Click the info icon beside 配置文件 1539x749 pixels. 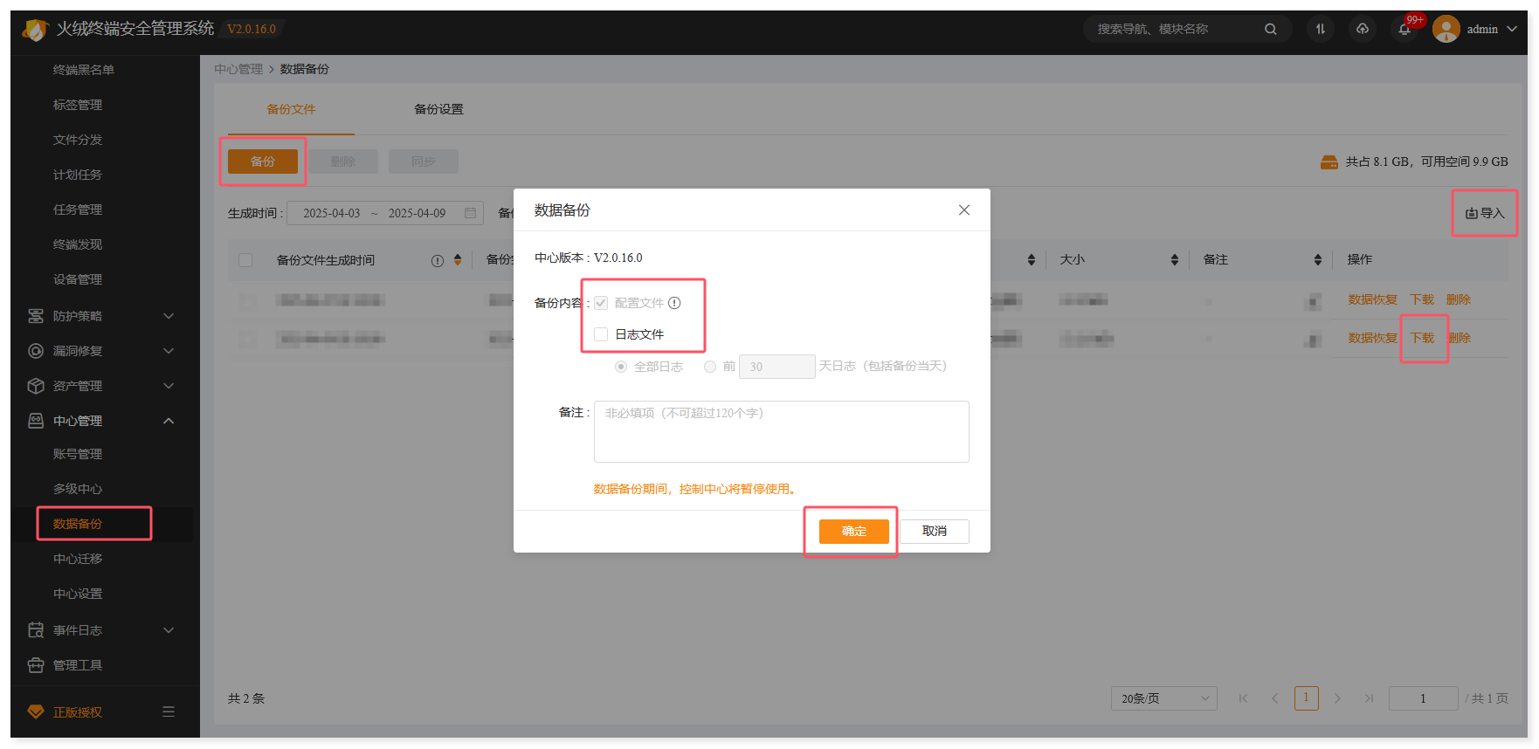click(x=674, y=303)
